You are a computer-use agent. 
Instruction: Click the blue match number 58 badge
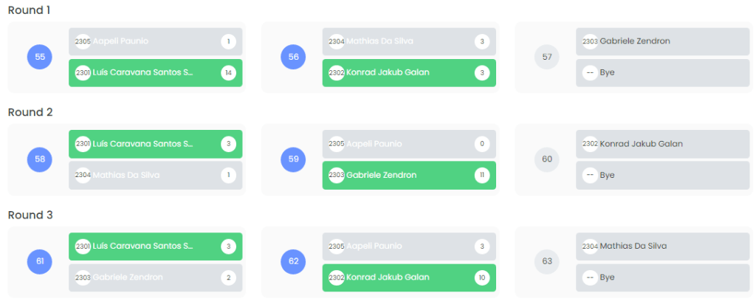(40, 159)
